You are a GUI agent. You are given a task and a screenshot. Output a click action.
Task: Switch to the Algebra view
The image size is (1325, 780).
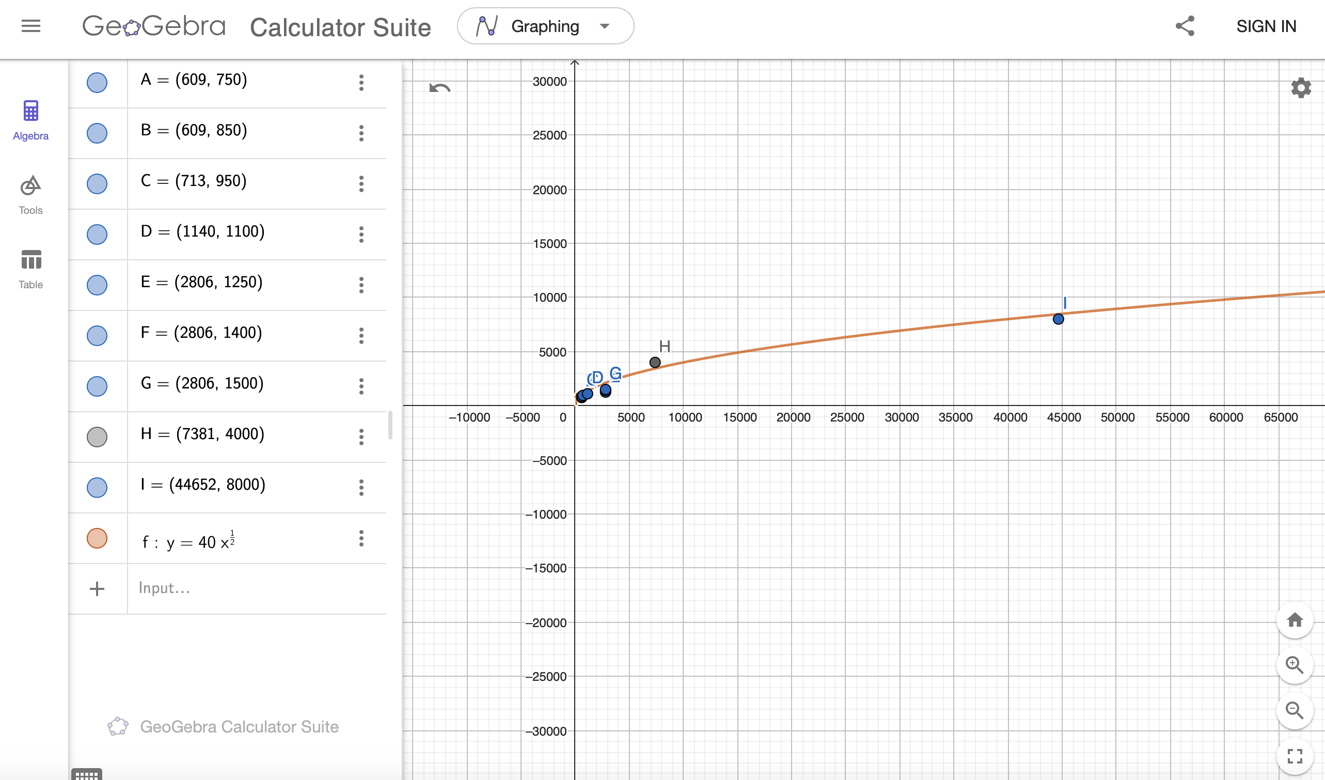[x=30, y=120]
